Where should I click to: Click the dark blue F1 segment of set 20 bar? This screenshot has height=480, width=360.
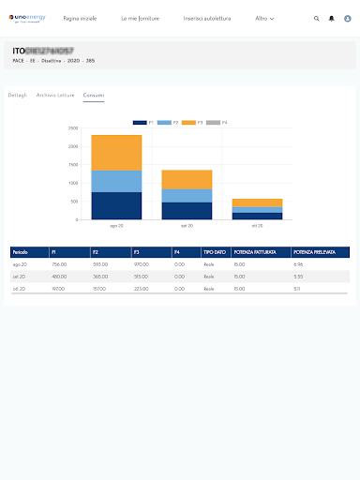(187, 211)
